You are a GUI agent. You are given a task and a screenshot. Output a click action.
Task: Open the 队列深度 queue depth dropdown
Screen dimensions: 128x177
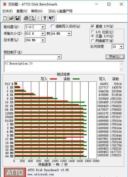coord(121,47)
